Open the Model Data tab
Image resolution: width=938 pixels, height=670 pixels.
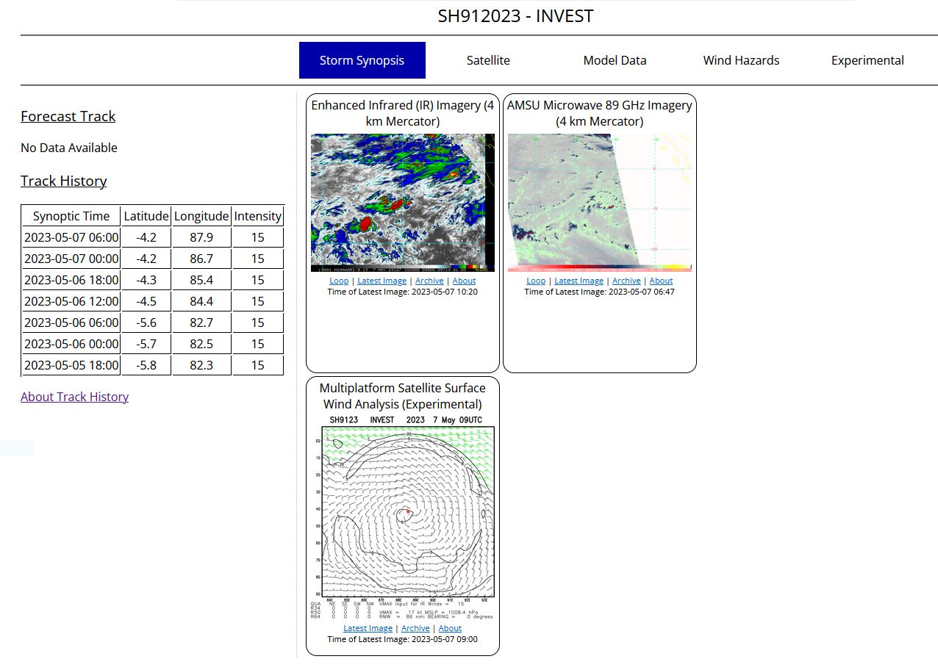pyautogui.click(x=615, y=60)
